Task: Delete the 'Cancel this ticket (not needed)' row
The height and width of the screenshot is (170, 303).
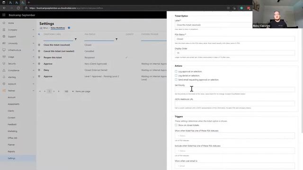Action: point(39,51)
